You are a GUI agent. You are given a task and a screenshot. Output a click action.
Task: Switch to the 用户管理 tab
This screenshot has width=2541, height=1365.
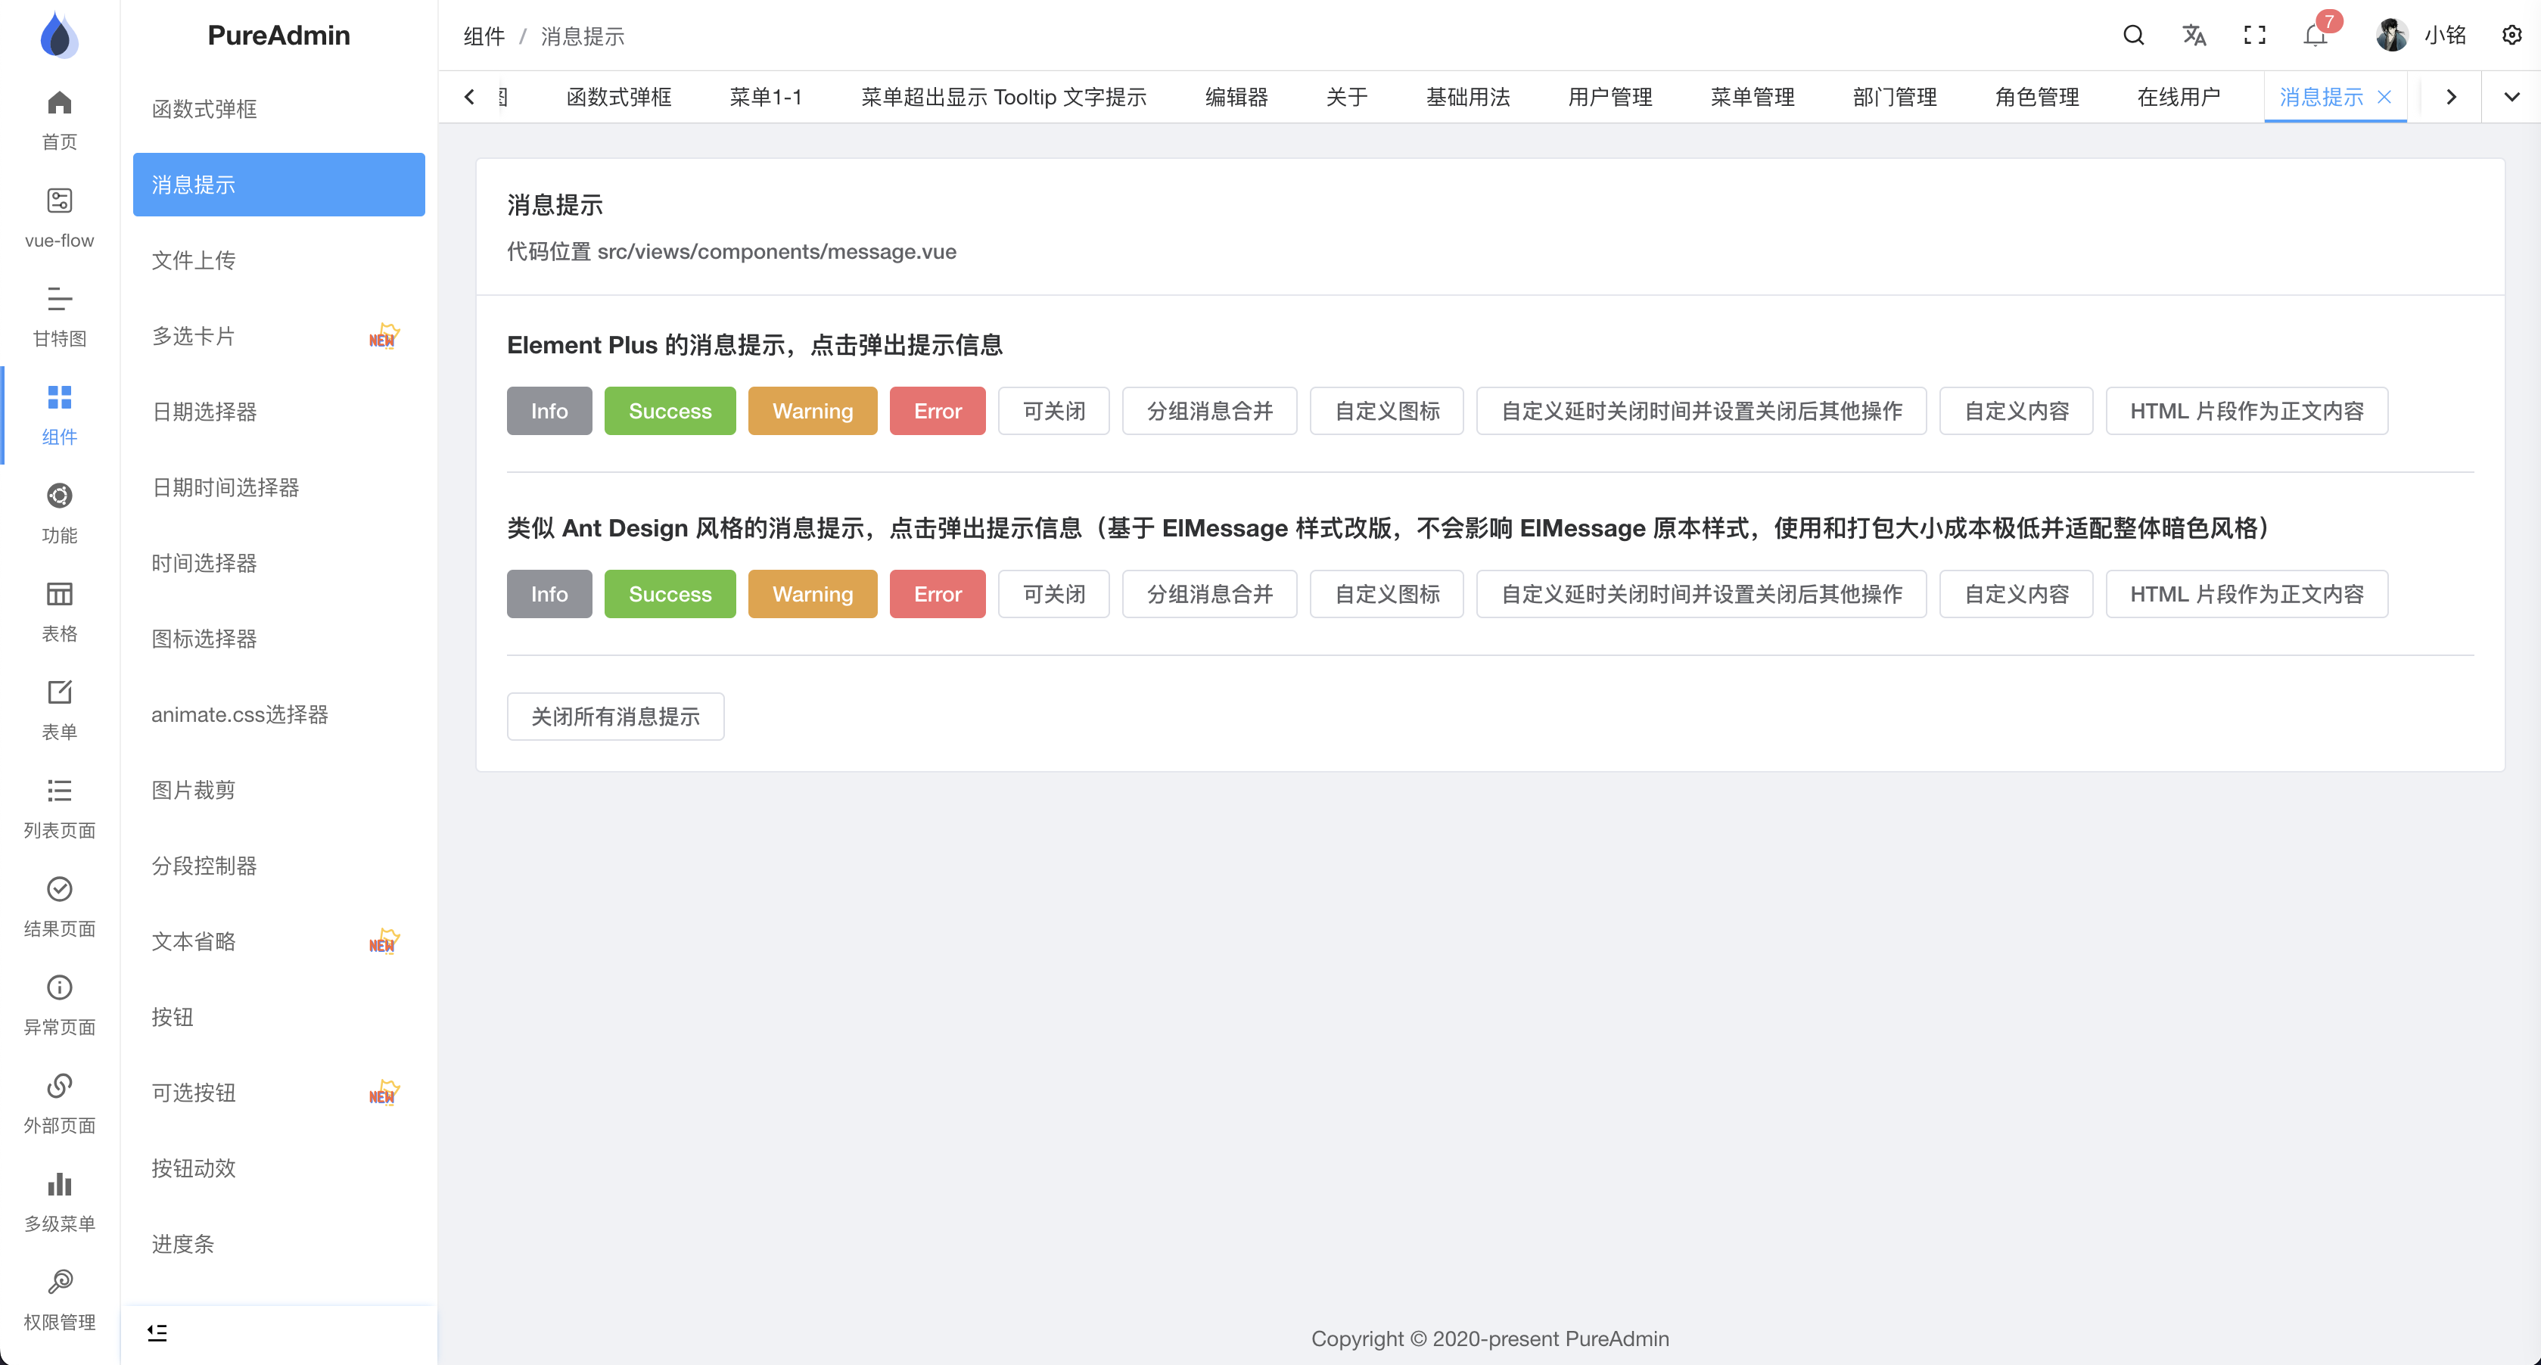(1610, 97)
